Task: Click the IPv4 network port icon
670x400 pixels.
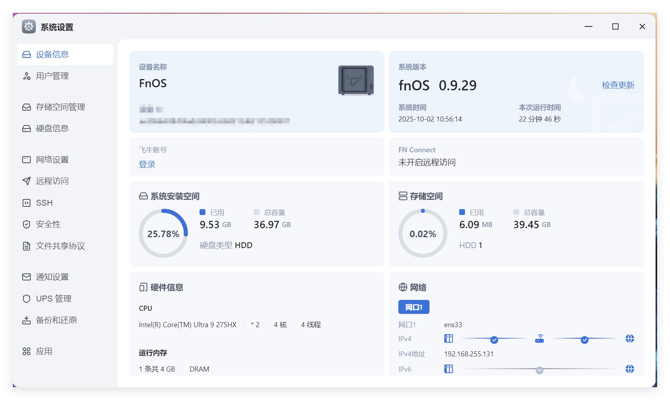Action: click(449, 338)
